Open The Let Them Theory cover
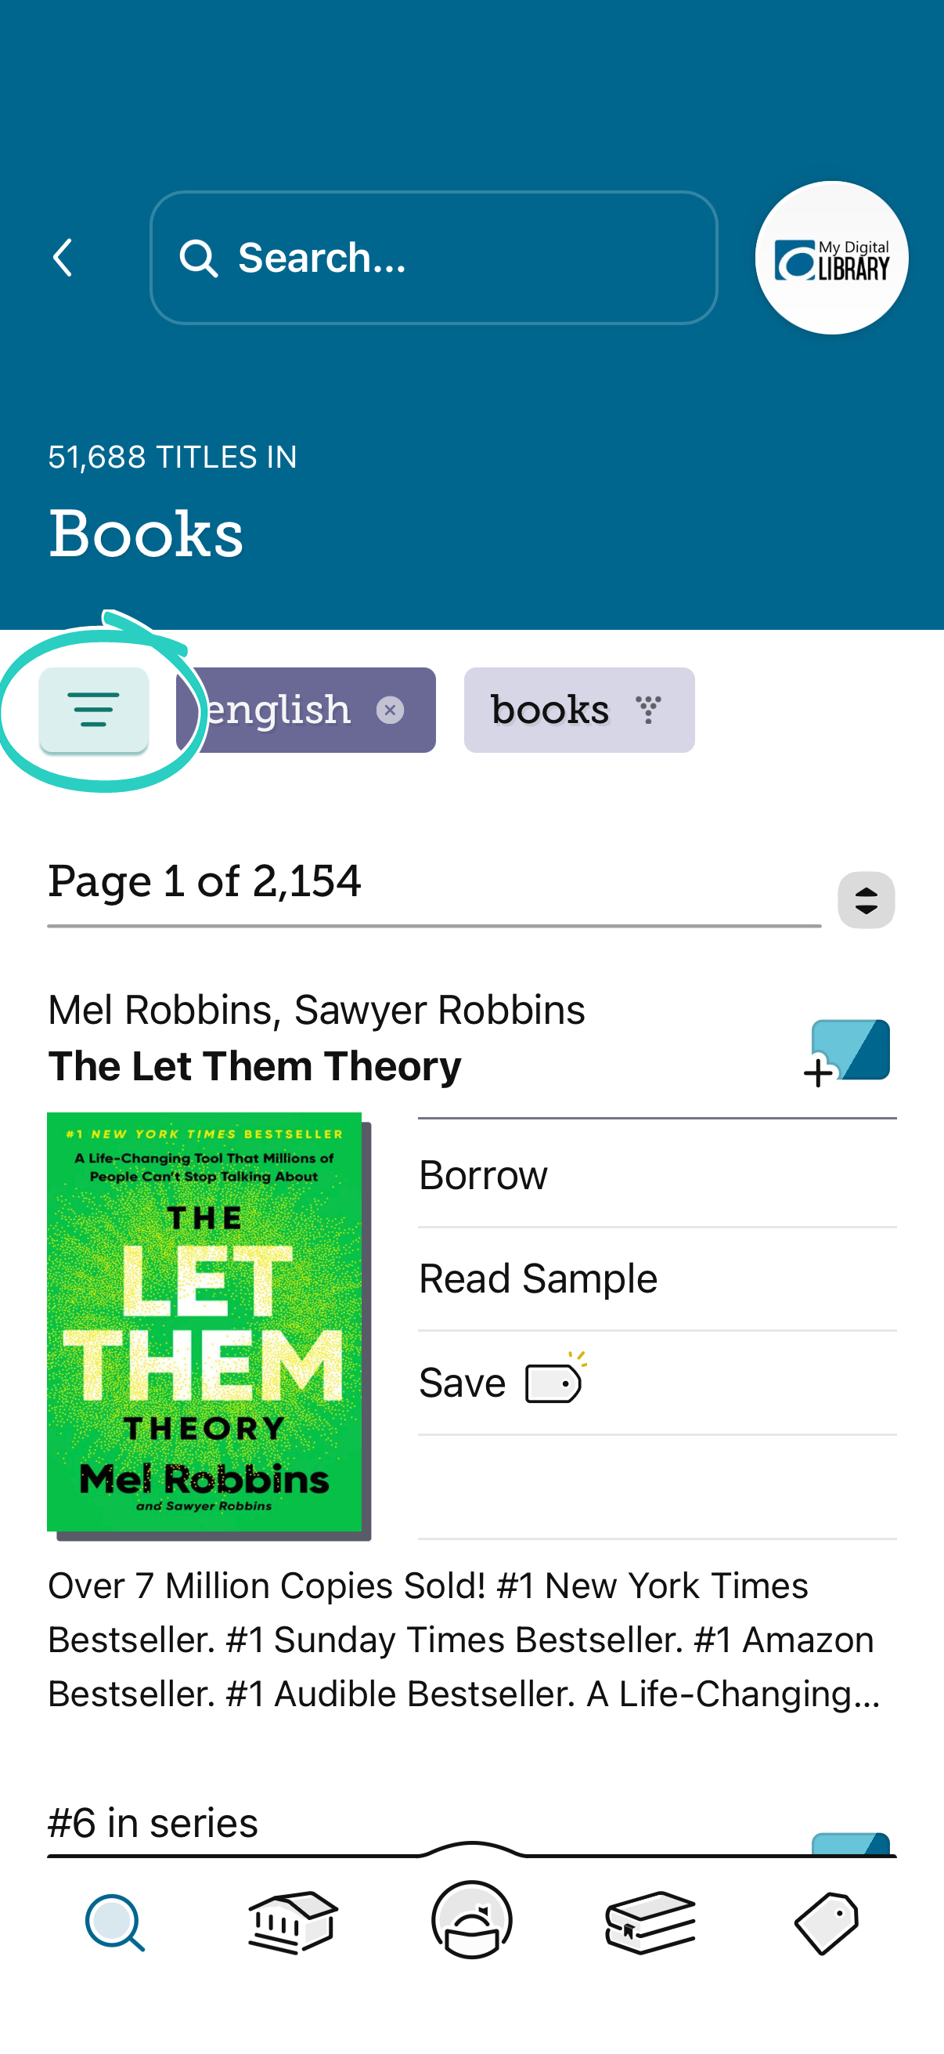Screen dimensions: 944x2054 click(204, 1322)
